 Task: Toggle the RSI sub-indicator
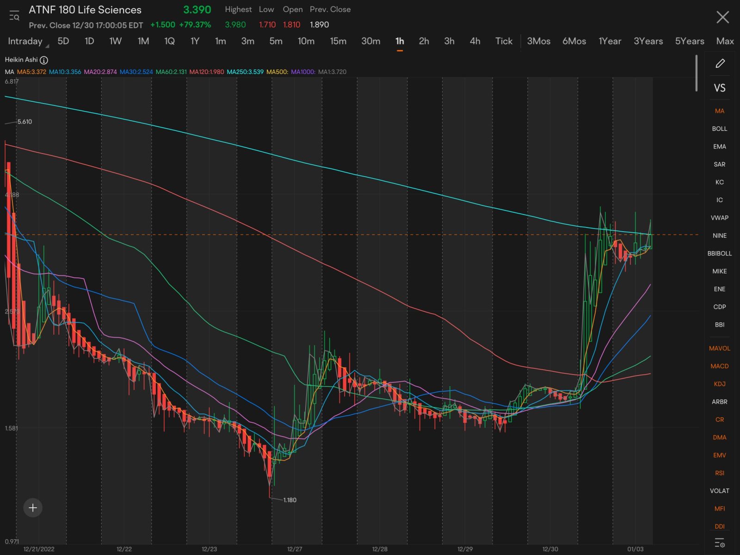click(x=720, y=473)
